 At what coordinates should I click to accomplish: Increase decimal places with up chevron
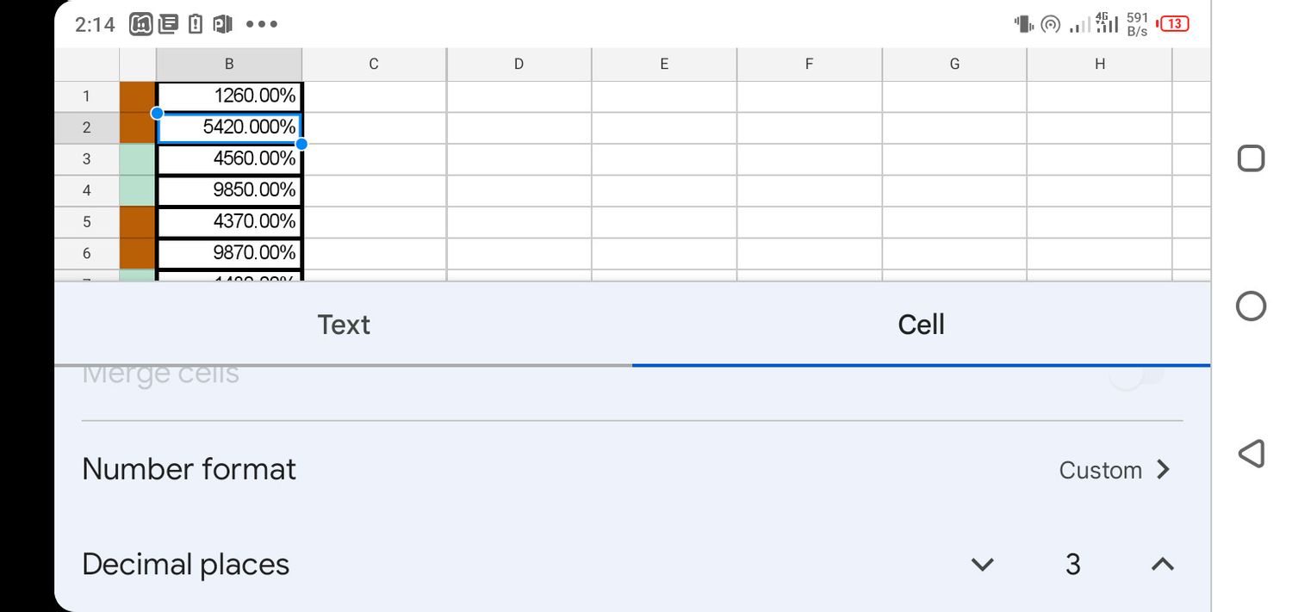[1163, 565]
